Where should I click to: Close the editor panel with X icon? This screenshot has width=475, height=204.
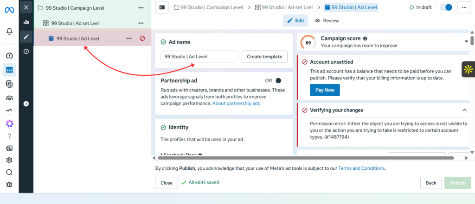click(x=26, y=7)
